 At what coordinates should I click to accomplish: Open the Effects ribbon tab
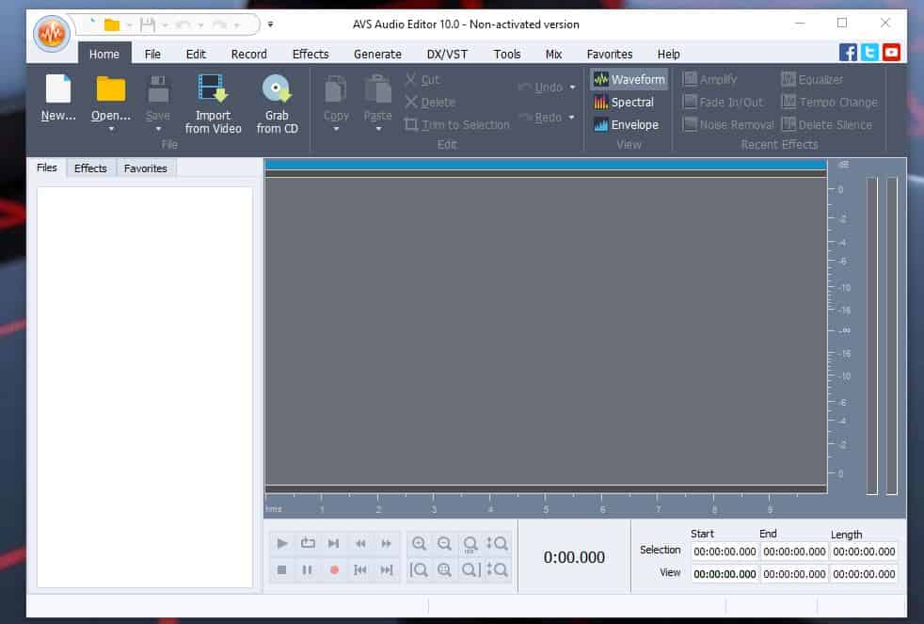pos(311,55)
